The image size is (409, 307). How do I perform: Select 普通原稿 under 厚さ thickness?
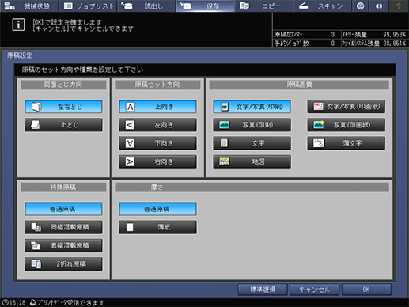[157, 209]
